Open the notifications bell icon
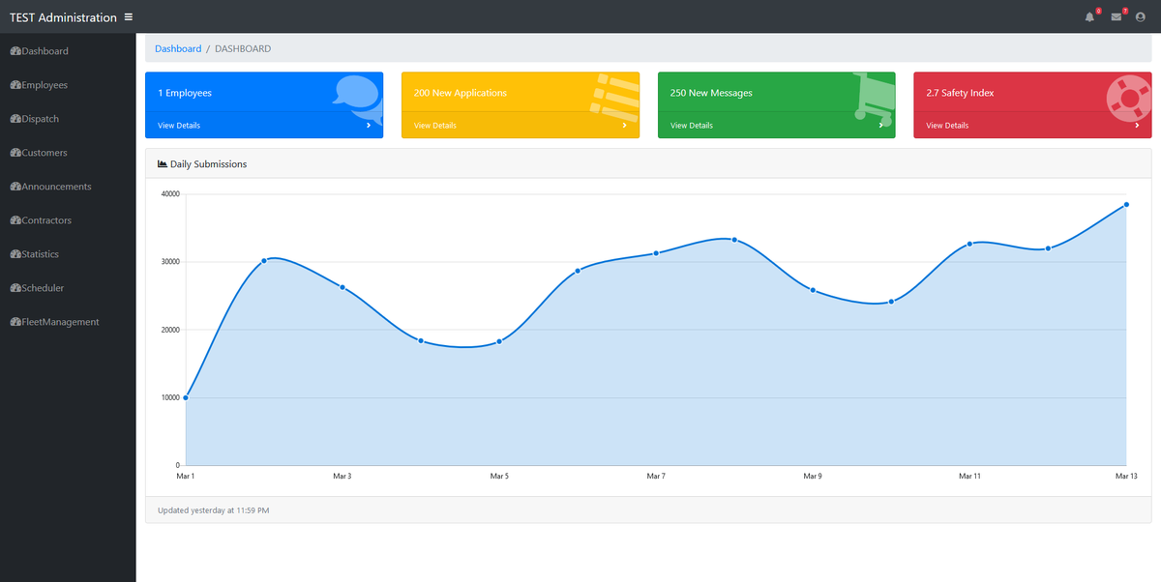This screenshot has width=1161, height=582. pos(1089,16)
